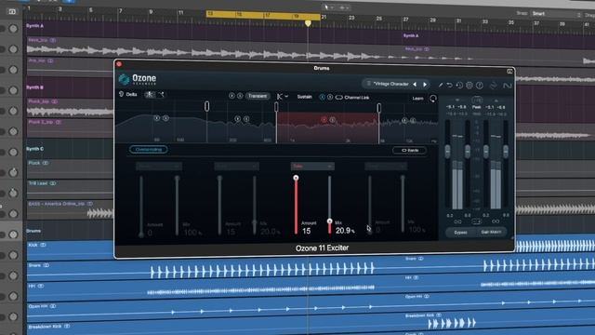The height and width of the screenshot is (335, 595).
Task: Click the active Mix slider handle at 20.9%
Action: click(329, 221)
